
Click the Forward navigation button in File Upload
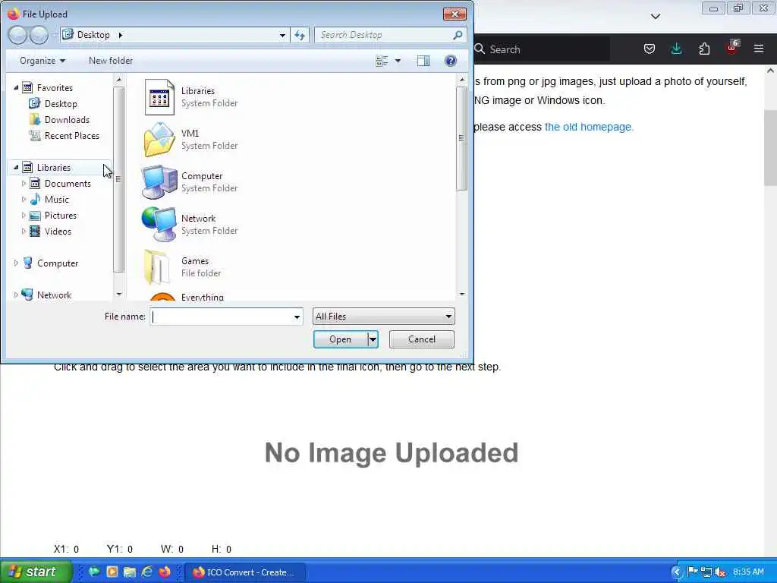[39, 35]
